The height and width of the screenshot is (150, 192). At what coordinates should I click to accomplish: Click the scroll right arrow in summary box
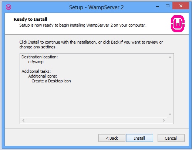click(164, 120)
